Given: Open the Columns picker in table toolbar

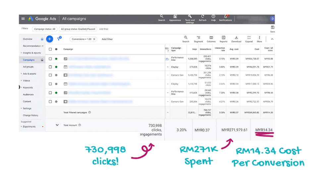Looking at the screenshot, I should (211, 38).
